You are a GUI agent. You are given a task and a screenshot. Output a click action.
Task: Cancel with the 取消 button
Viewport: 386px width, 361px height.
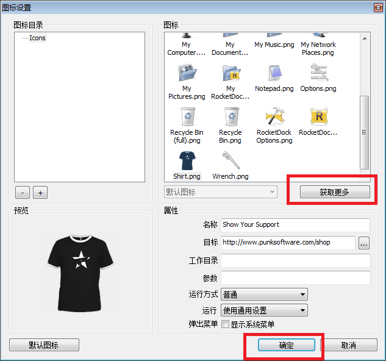point(349,345)
